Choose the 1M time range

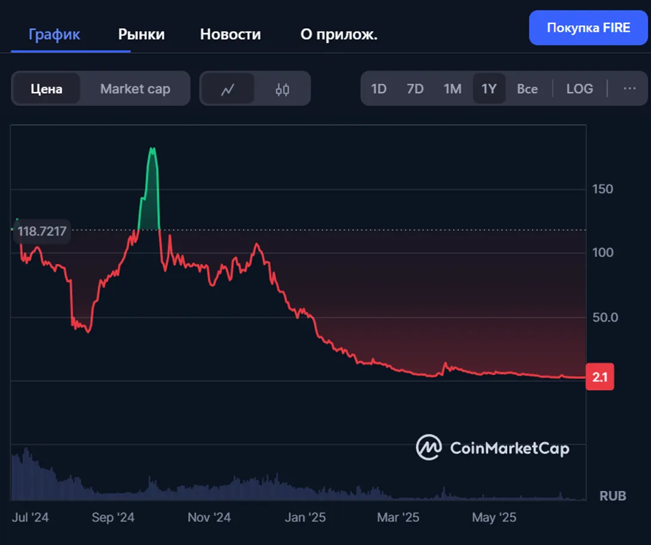(x=452, y=89)
